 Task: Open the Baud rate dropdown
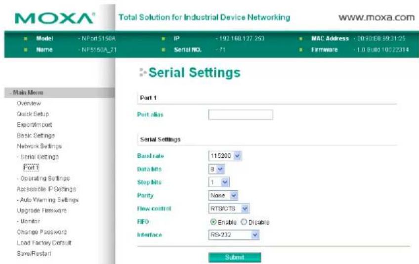(225, 156)
